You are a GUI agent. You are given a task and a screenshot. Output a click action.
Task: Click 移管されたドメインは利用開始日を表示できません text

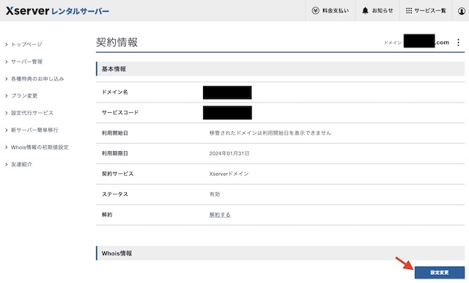click(x=270, y=133)
